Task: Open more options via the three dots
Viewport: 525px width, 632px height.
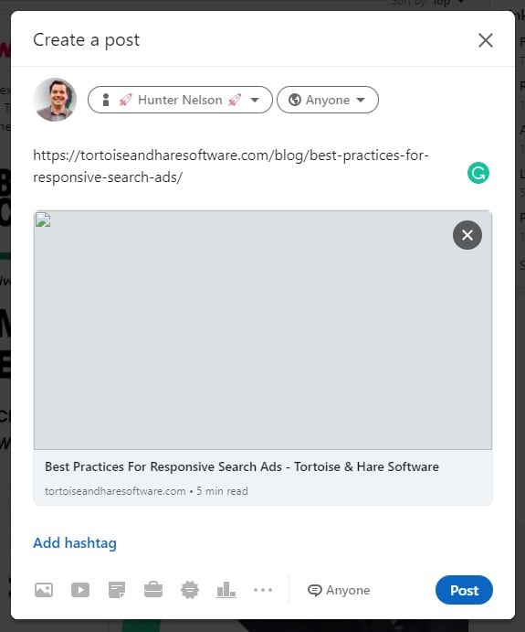Action: coord(263,590)
